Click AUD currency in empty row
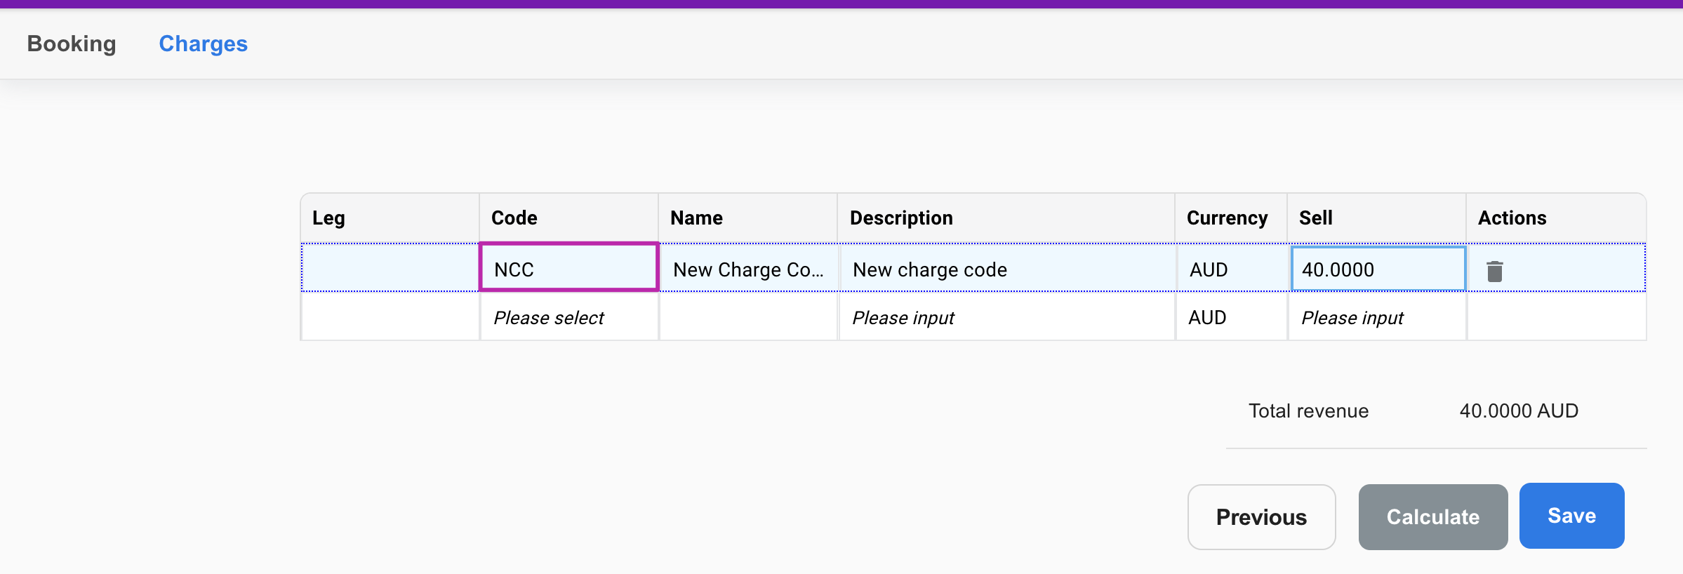The width and height of the screenshot is (1683, 574). [1232, 317]
